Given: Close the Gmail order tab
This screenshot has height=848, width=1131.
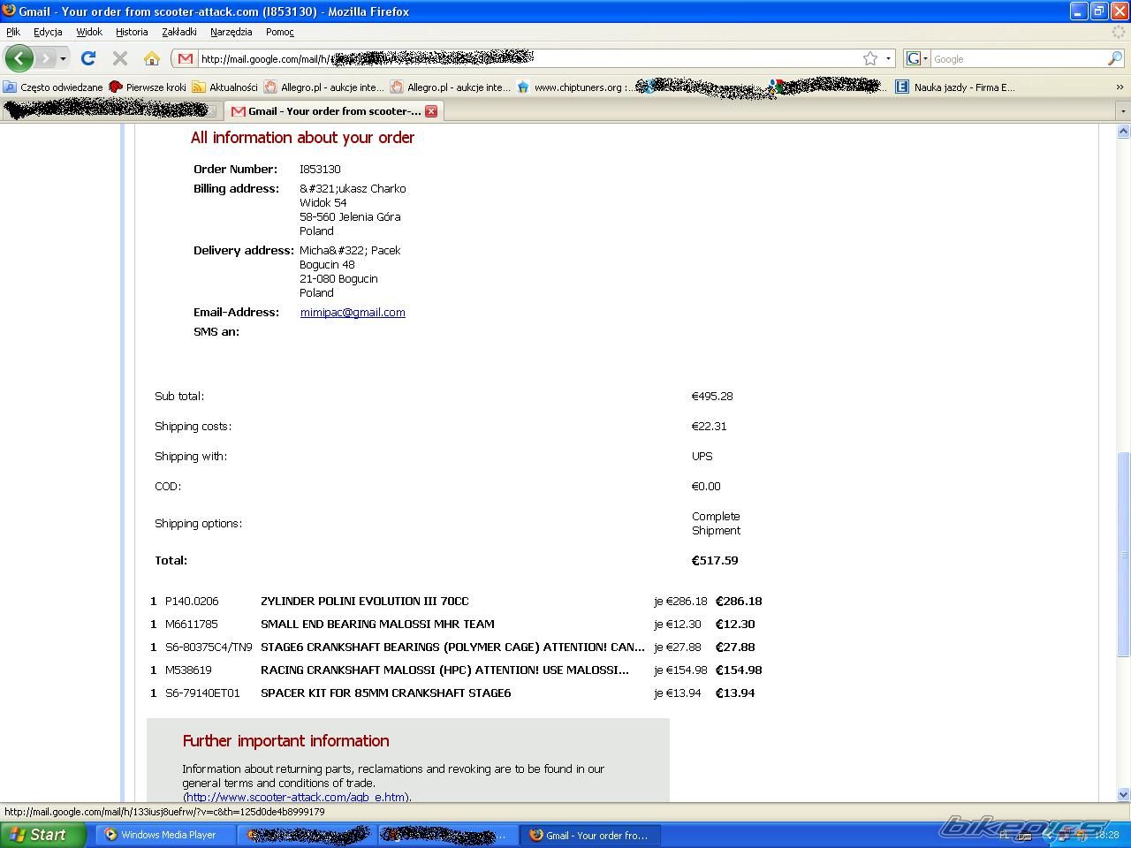Looking at the screenshot, I should click(x=431, y=111).
